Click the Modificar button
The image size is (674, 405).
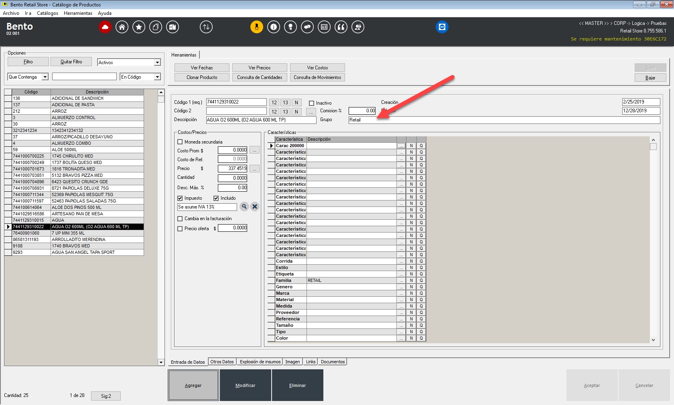tap(246, 385)
